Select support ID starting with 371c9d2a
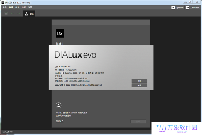Screen dimensions: 202x135 tap(72, 81)
